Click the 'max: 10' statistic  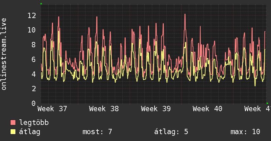point(245,132)
